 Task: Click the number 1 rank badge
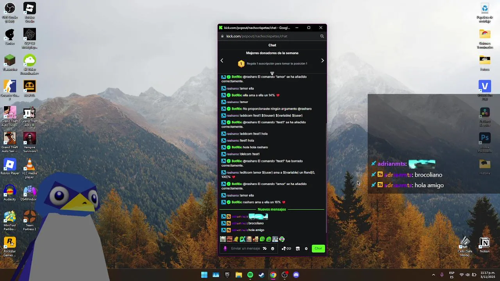[241, 64]
